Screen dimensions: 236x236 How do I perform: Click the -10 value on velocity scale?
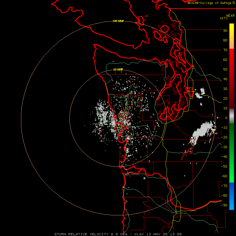[224, 128]
